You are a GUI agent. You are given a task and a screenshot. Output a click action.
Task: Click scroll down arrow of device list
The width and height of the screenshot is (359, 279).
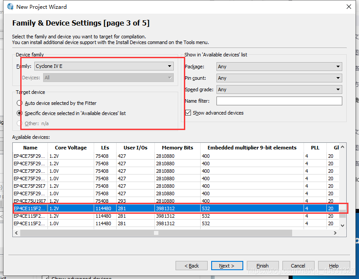[x=343, y=226]
